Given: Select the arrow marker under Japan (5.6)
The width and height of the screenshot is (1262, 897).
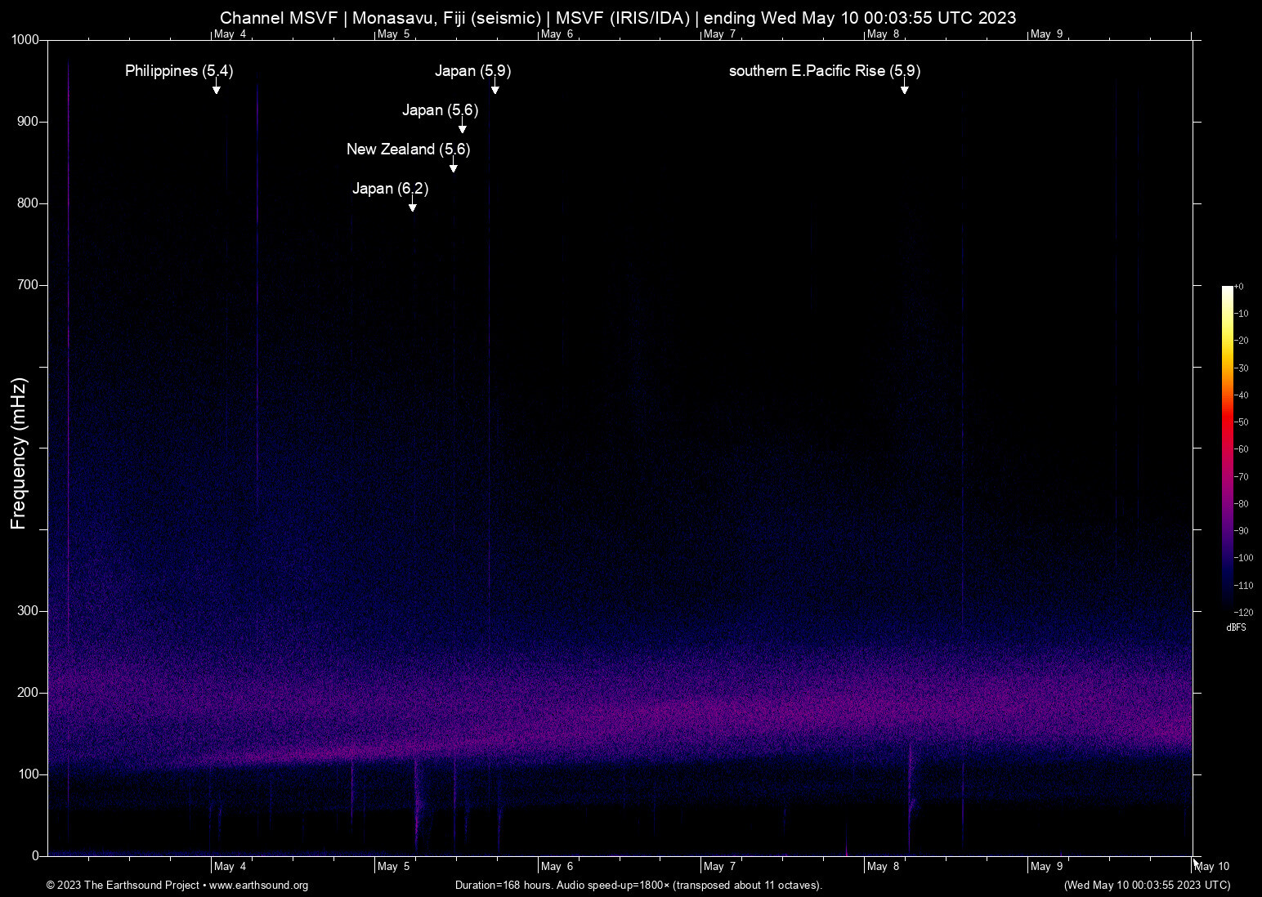Looking at the screenshot, I should point(462,127).
